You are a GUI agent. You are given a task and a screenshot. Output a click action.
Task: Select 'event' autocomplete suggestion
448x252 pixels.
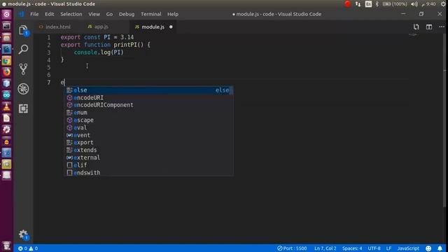(148, 135)
